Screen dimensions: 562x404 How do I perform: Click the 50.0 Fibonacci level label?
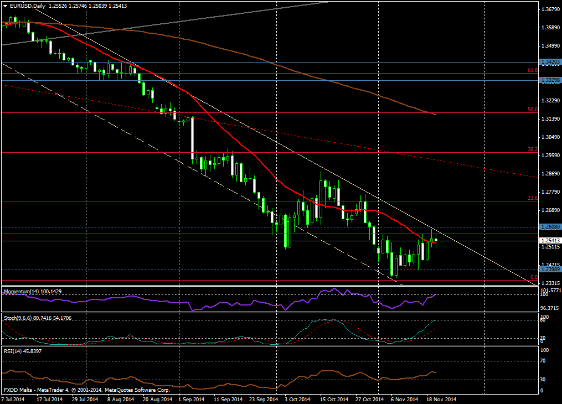tap(533, 110)
